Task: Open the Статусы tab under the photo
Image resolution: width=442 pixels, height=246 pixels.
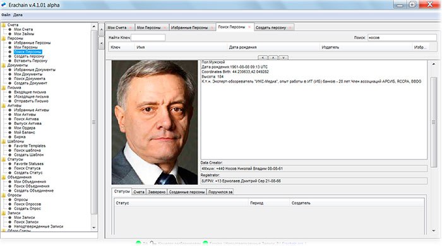Action: tap(122, 191)
